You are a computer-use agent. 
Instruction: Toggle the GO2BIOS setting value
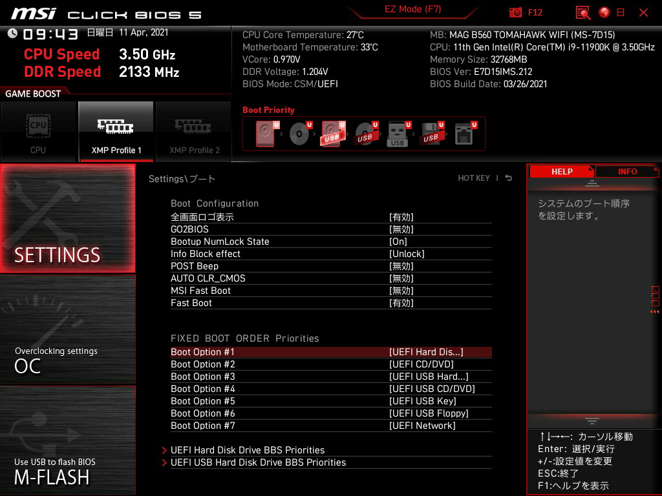click(401, 229)
